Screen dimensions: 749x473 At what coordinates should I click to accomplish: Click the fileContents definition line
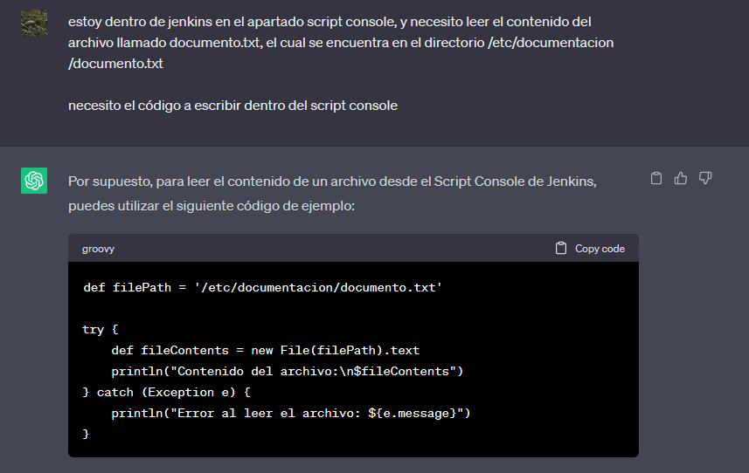click(265, 351)
